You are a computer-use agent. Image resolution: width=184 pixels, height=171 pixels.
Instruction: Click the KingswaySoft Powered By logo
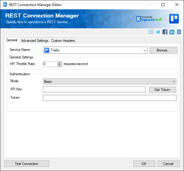149,19
